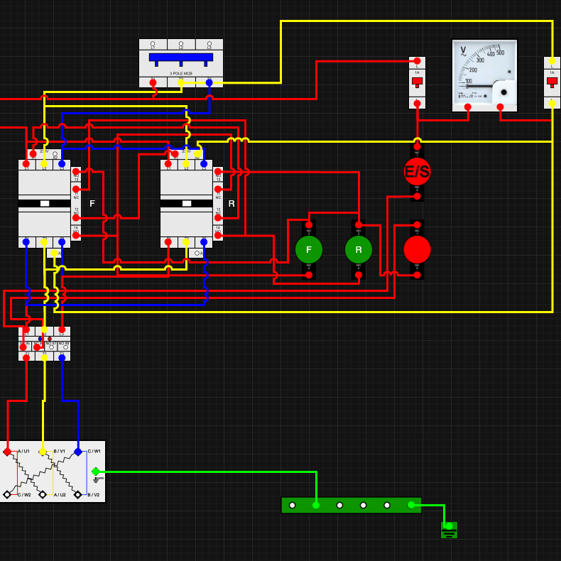Click R contactor NO 13 auxiliary terminal
The image size is (561, 561).
coord(218,172)
